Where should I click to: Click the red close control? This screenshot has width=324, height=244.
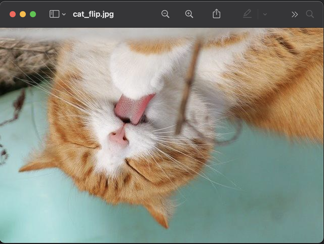[x=12, y=14]
